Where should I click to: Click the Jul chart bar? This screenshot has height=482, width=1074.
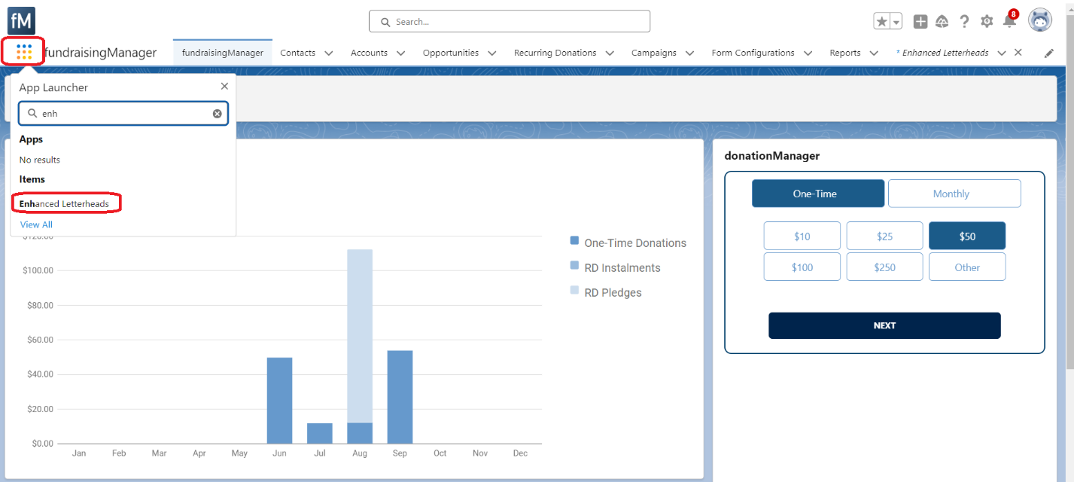pyautogui.click(x=320, y=433)
